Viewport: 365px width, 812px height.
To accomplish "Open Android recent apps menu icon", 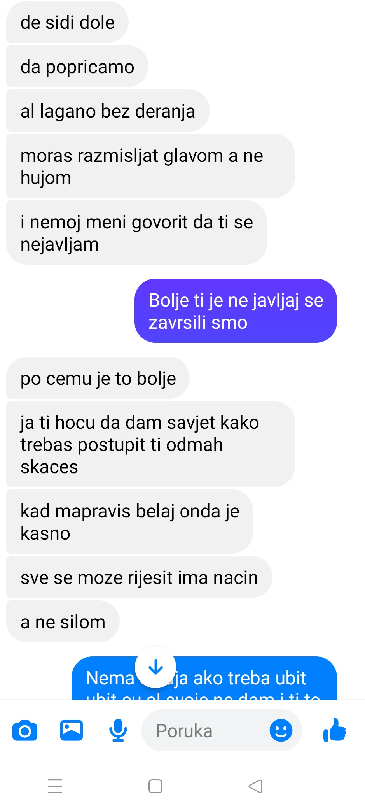I will click(55, 786).
